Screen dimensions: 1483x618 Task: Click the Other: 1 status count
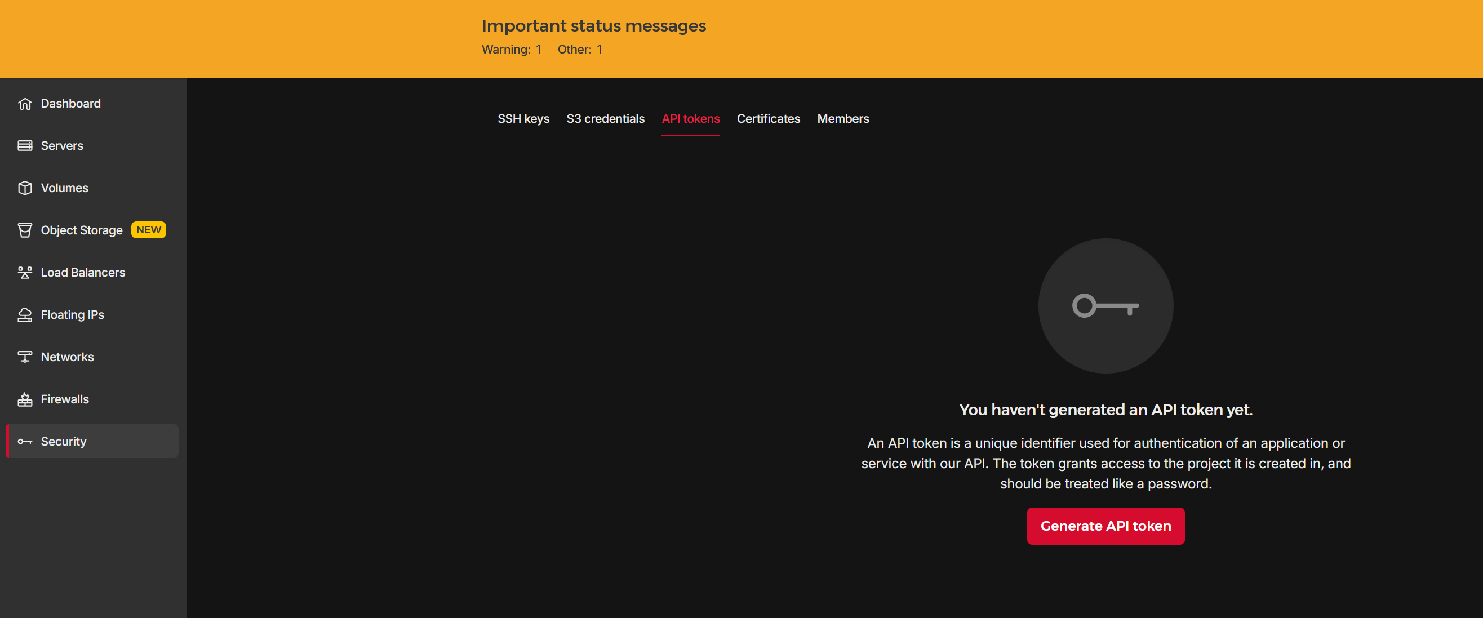(579, 50)
